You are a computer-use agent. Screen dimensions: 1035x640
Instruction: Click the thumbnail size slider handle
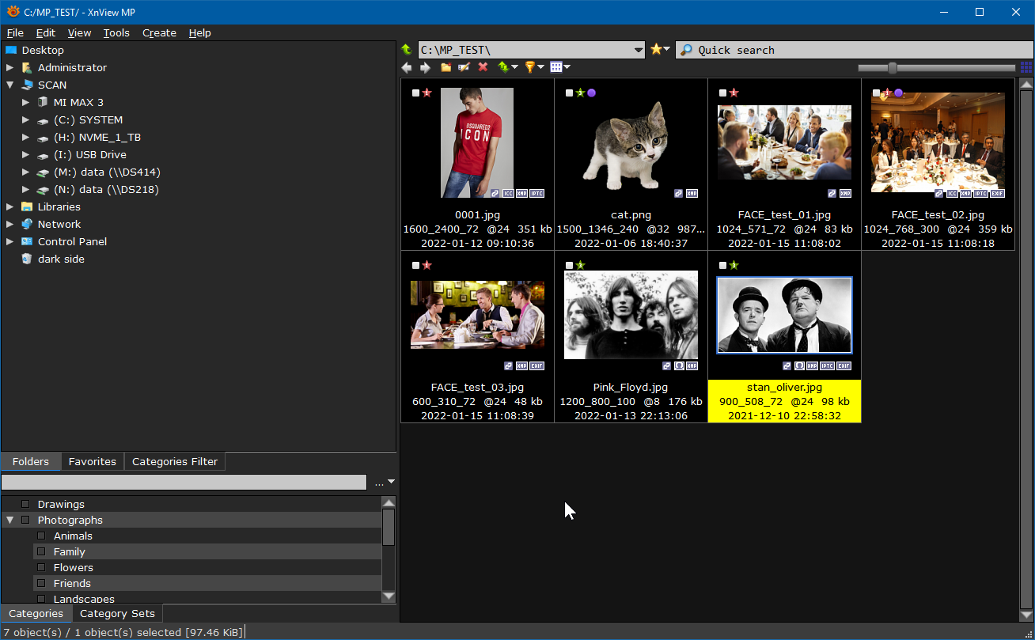pos(893,68)
